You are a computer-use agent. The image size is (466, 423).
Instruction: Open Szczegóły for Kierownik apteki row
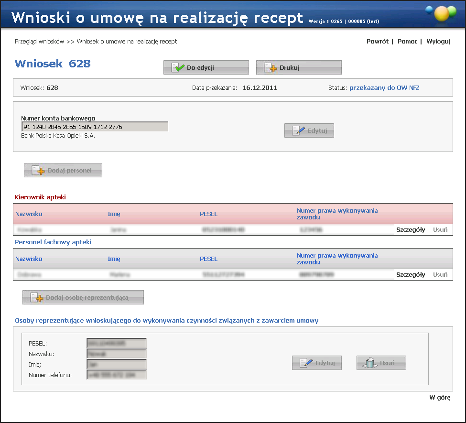411,230
